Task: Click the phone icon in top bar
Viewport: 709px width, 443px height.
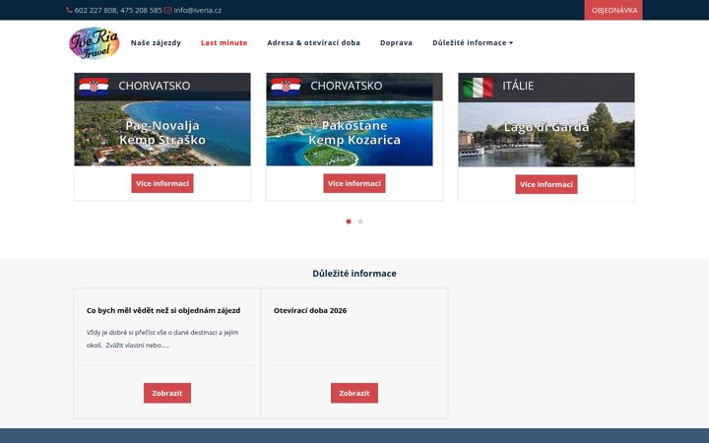Action: click(x=69, y=10)
